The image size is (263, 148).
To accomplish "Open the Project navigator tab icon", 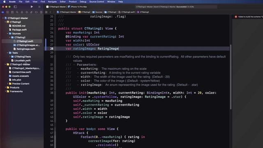I will pyautogui.click(x=3, y=12).
